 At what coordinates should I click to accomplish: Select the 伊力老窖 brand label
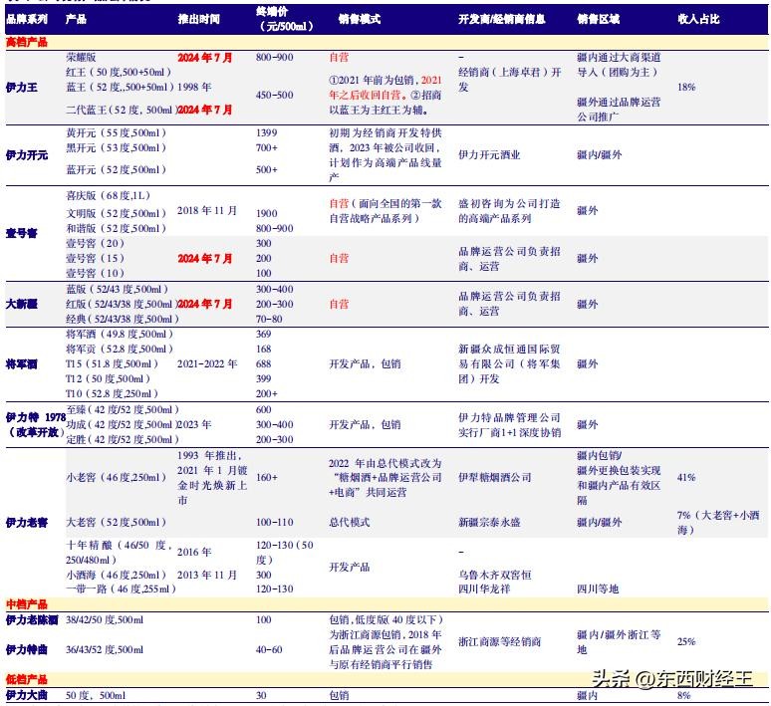coord(28,522)
